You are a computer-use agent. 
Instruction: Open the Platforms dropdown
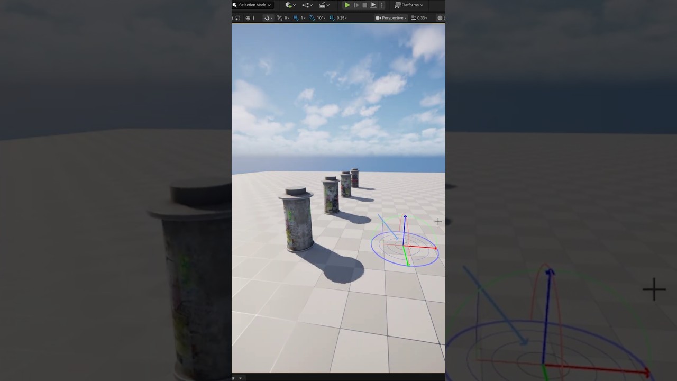point(409,5)
